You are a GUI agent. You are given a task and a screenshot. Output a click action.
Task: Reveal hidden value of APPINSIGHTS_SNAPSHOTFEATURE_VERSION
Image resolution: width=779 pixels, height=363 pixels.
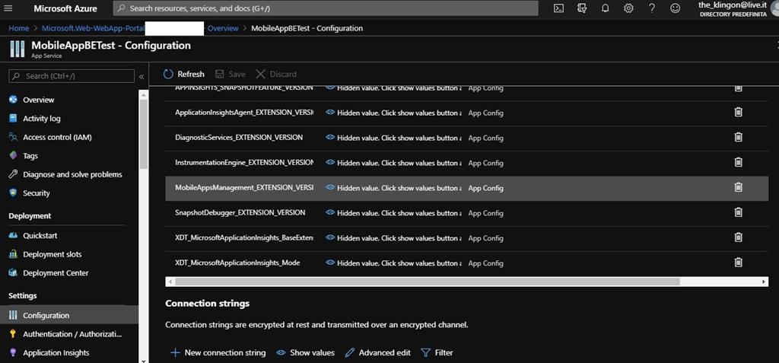(x=330, y=88)
